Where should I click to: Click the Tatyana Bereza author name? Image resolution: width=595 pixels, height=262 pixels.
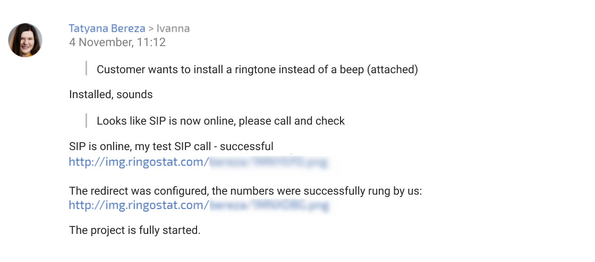click(107, 29)
